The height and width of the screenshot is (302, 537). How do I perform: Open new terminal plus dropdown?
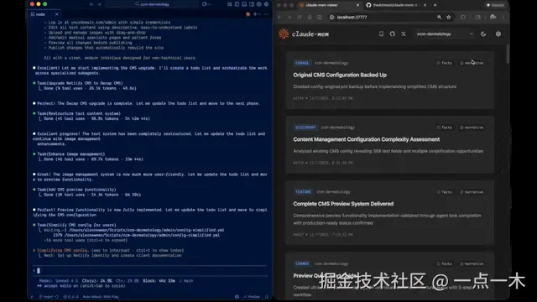click(257, 14)
